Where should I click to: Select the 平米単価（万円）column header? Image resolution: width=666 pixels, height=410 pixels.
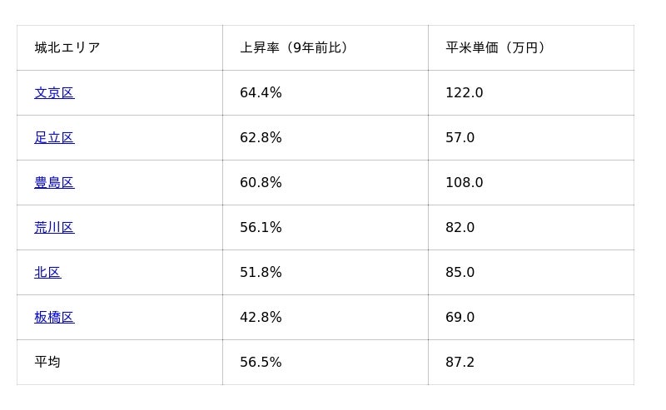point(496,48)
